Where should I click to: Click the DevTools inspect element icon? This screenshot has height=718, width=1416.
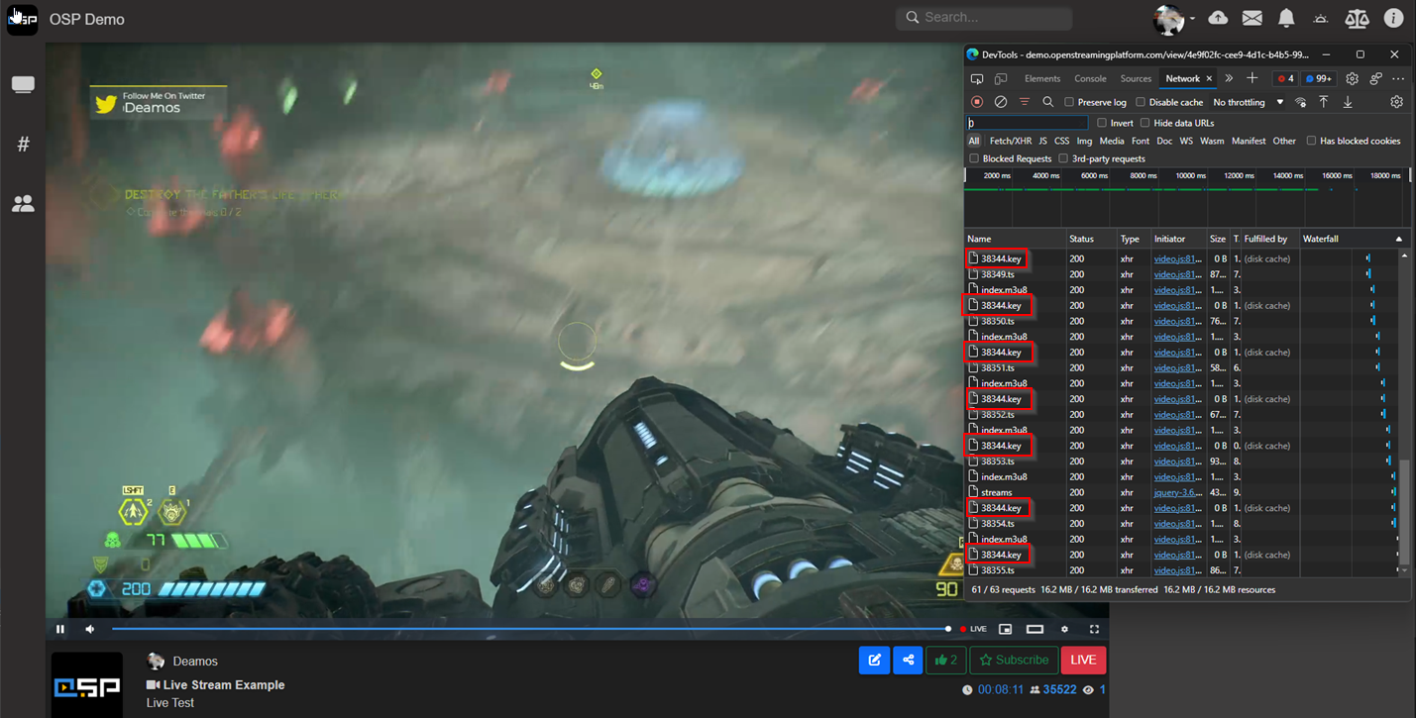point(977,79)
